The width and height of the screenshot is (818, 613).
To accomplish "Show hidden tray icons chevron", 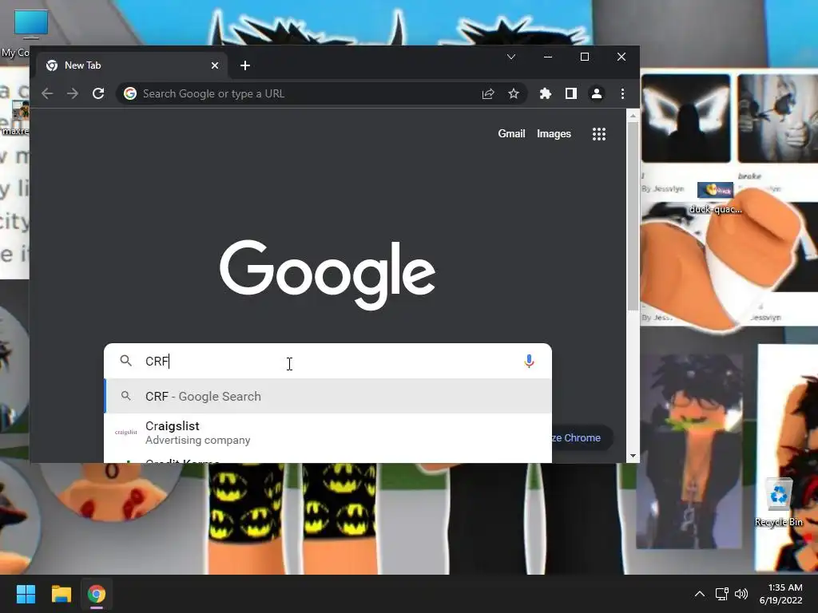I will [700, 594].
